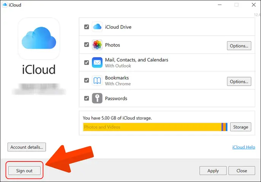Select the iCloud Drive label text

click(x=118, y=27)
